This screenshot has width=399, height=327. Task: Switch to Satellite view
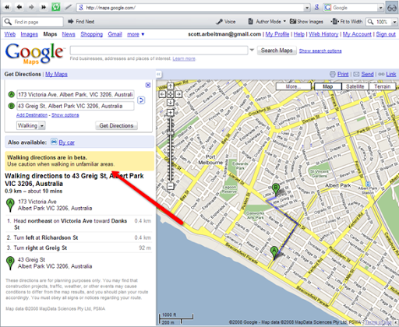pos(355,86)
